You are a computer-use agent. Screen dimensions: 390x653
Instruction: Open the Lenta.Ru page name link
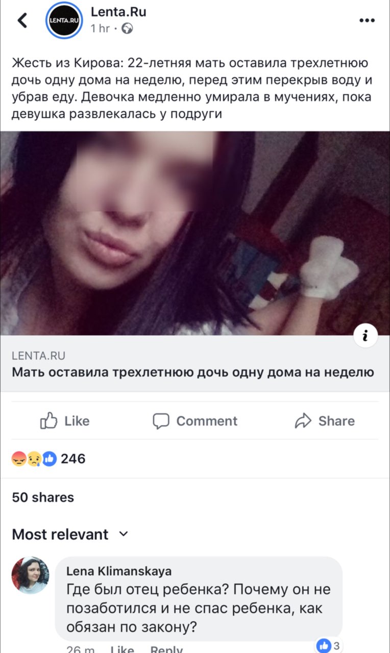point(118,11)
